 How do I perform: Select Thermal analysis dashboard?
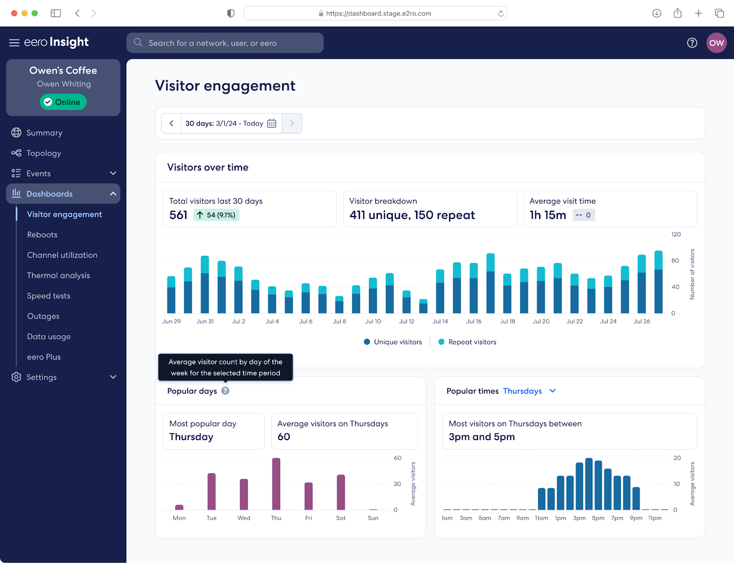(x=58, y=276)
